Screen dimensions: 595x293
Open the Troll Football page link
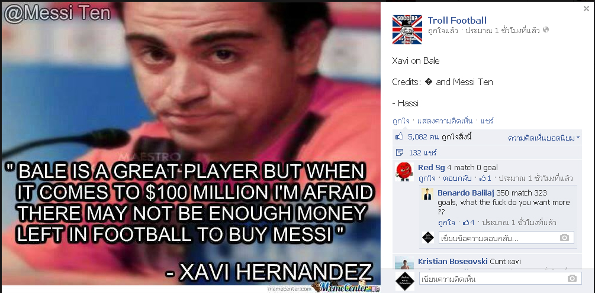(x=457, y=21)
